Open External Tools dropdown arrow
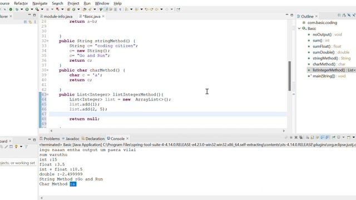The height and width of the screenshot is (200, 356). [42, 9]
